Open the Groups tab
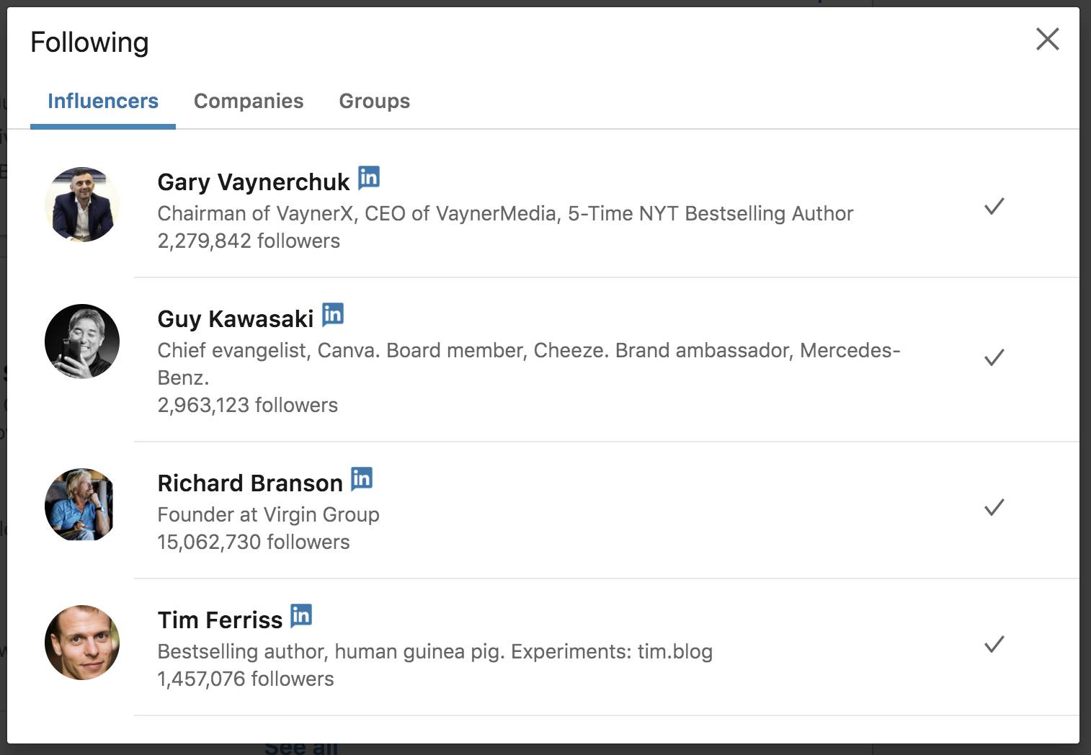Screen dimensions: 1091x755 pyautogui.click(x=374, y=102)
